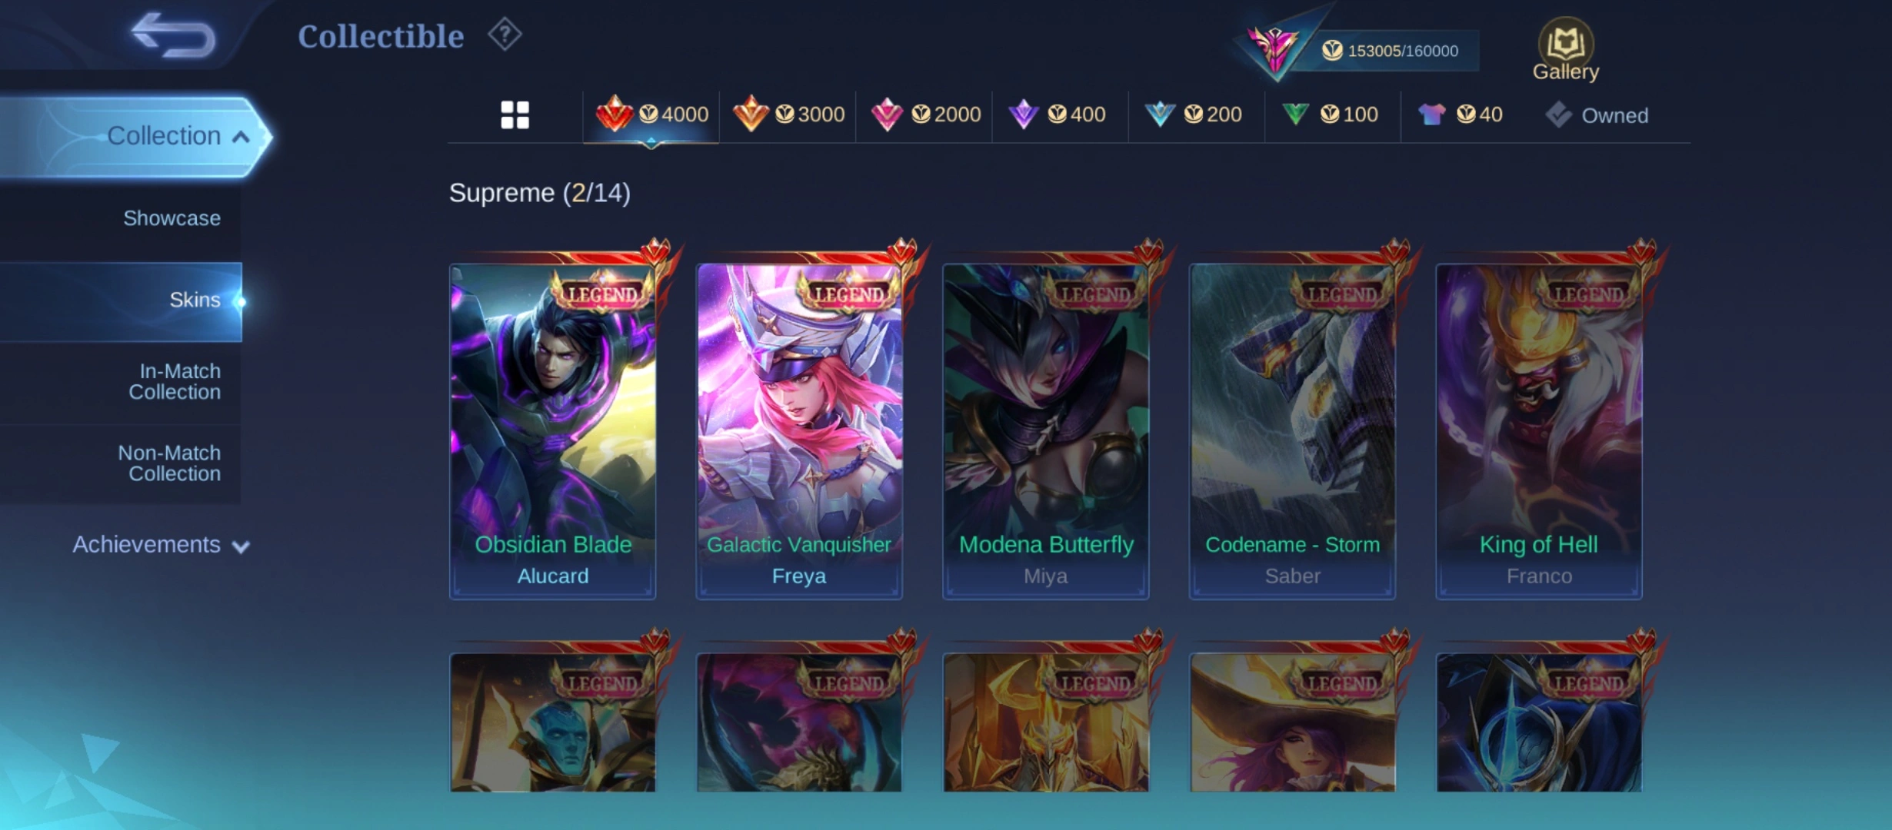Show all tiers with grid icon

[x=515, y=115]
